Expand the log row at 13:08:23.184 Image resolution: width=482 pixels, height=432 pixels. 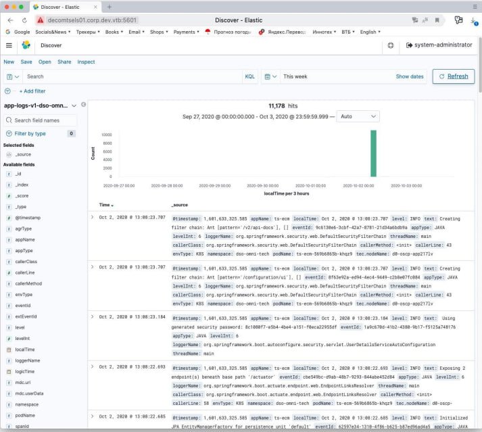coord(92,316)
